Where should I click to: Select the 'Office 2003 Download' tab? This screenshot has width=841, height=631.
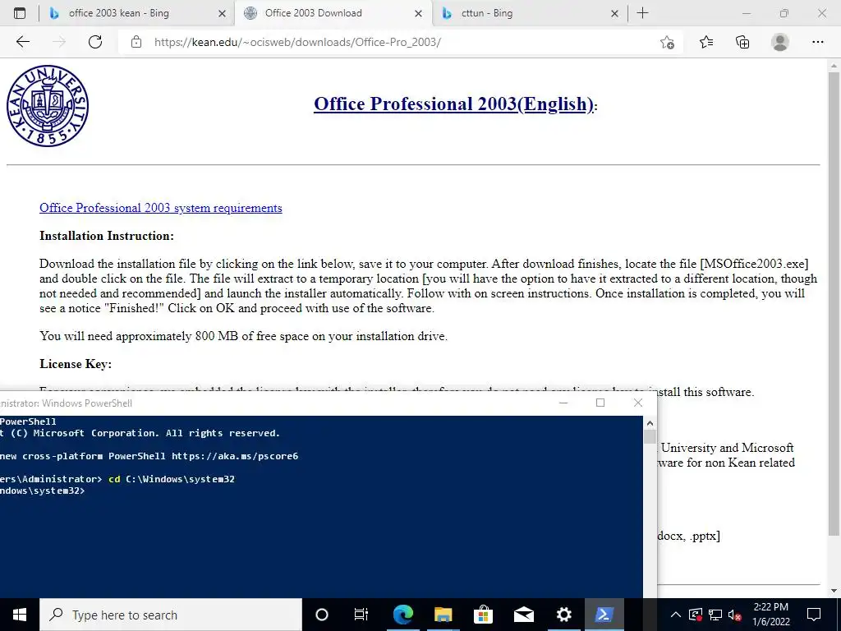pyautogui.click(x=313, y=13)
